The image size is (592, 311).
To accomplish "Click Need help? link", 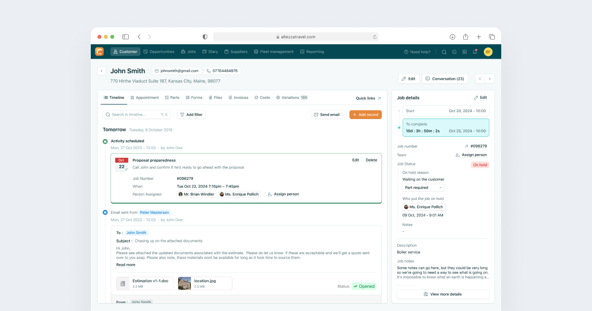I will [x=417, y=52].
